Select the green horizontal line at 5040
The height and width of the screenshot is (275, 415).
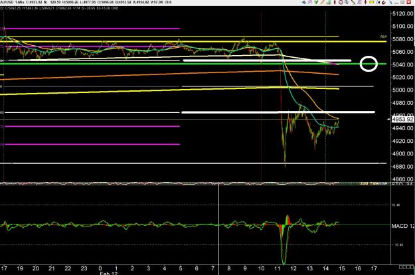(x=193, y=64)
